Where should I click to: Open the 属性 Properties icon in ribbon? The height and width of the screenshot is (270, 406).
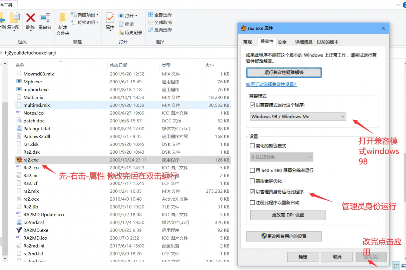[x=110, y=18]
